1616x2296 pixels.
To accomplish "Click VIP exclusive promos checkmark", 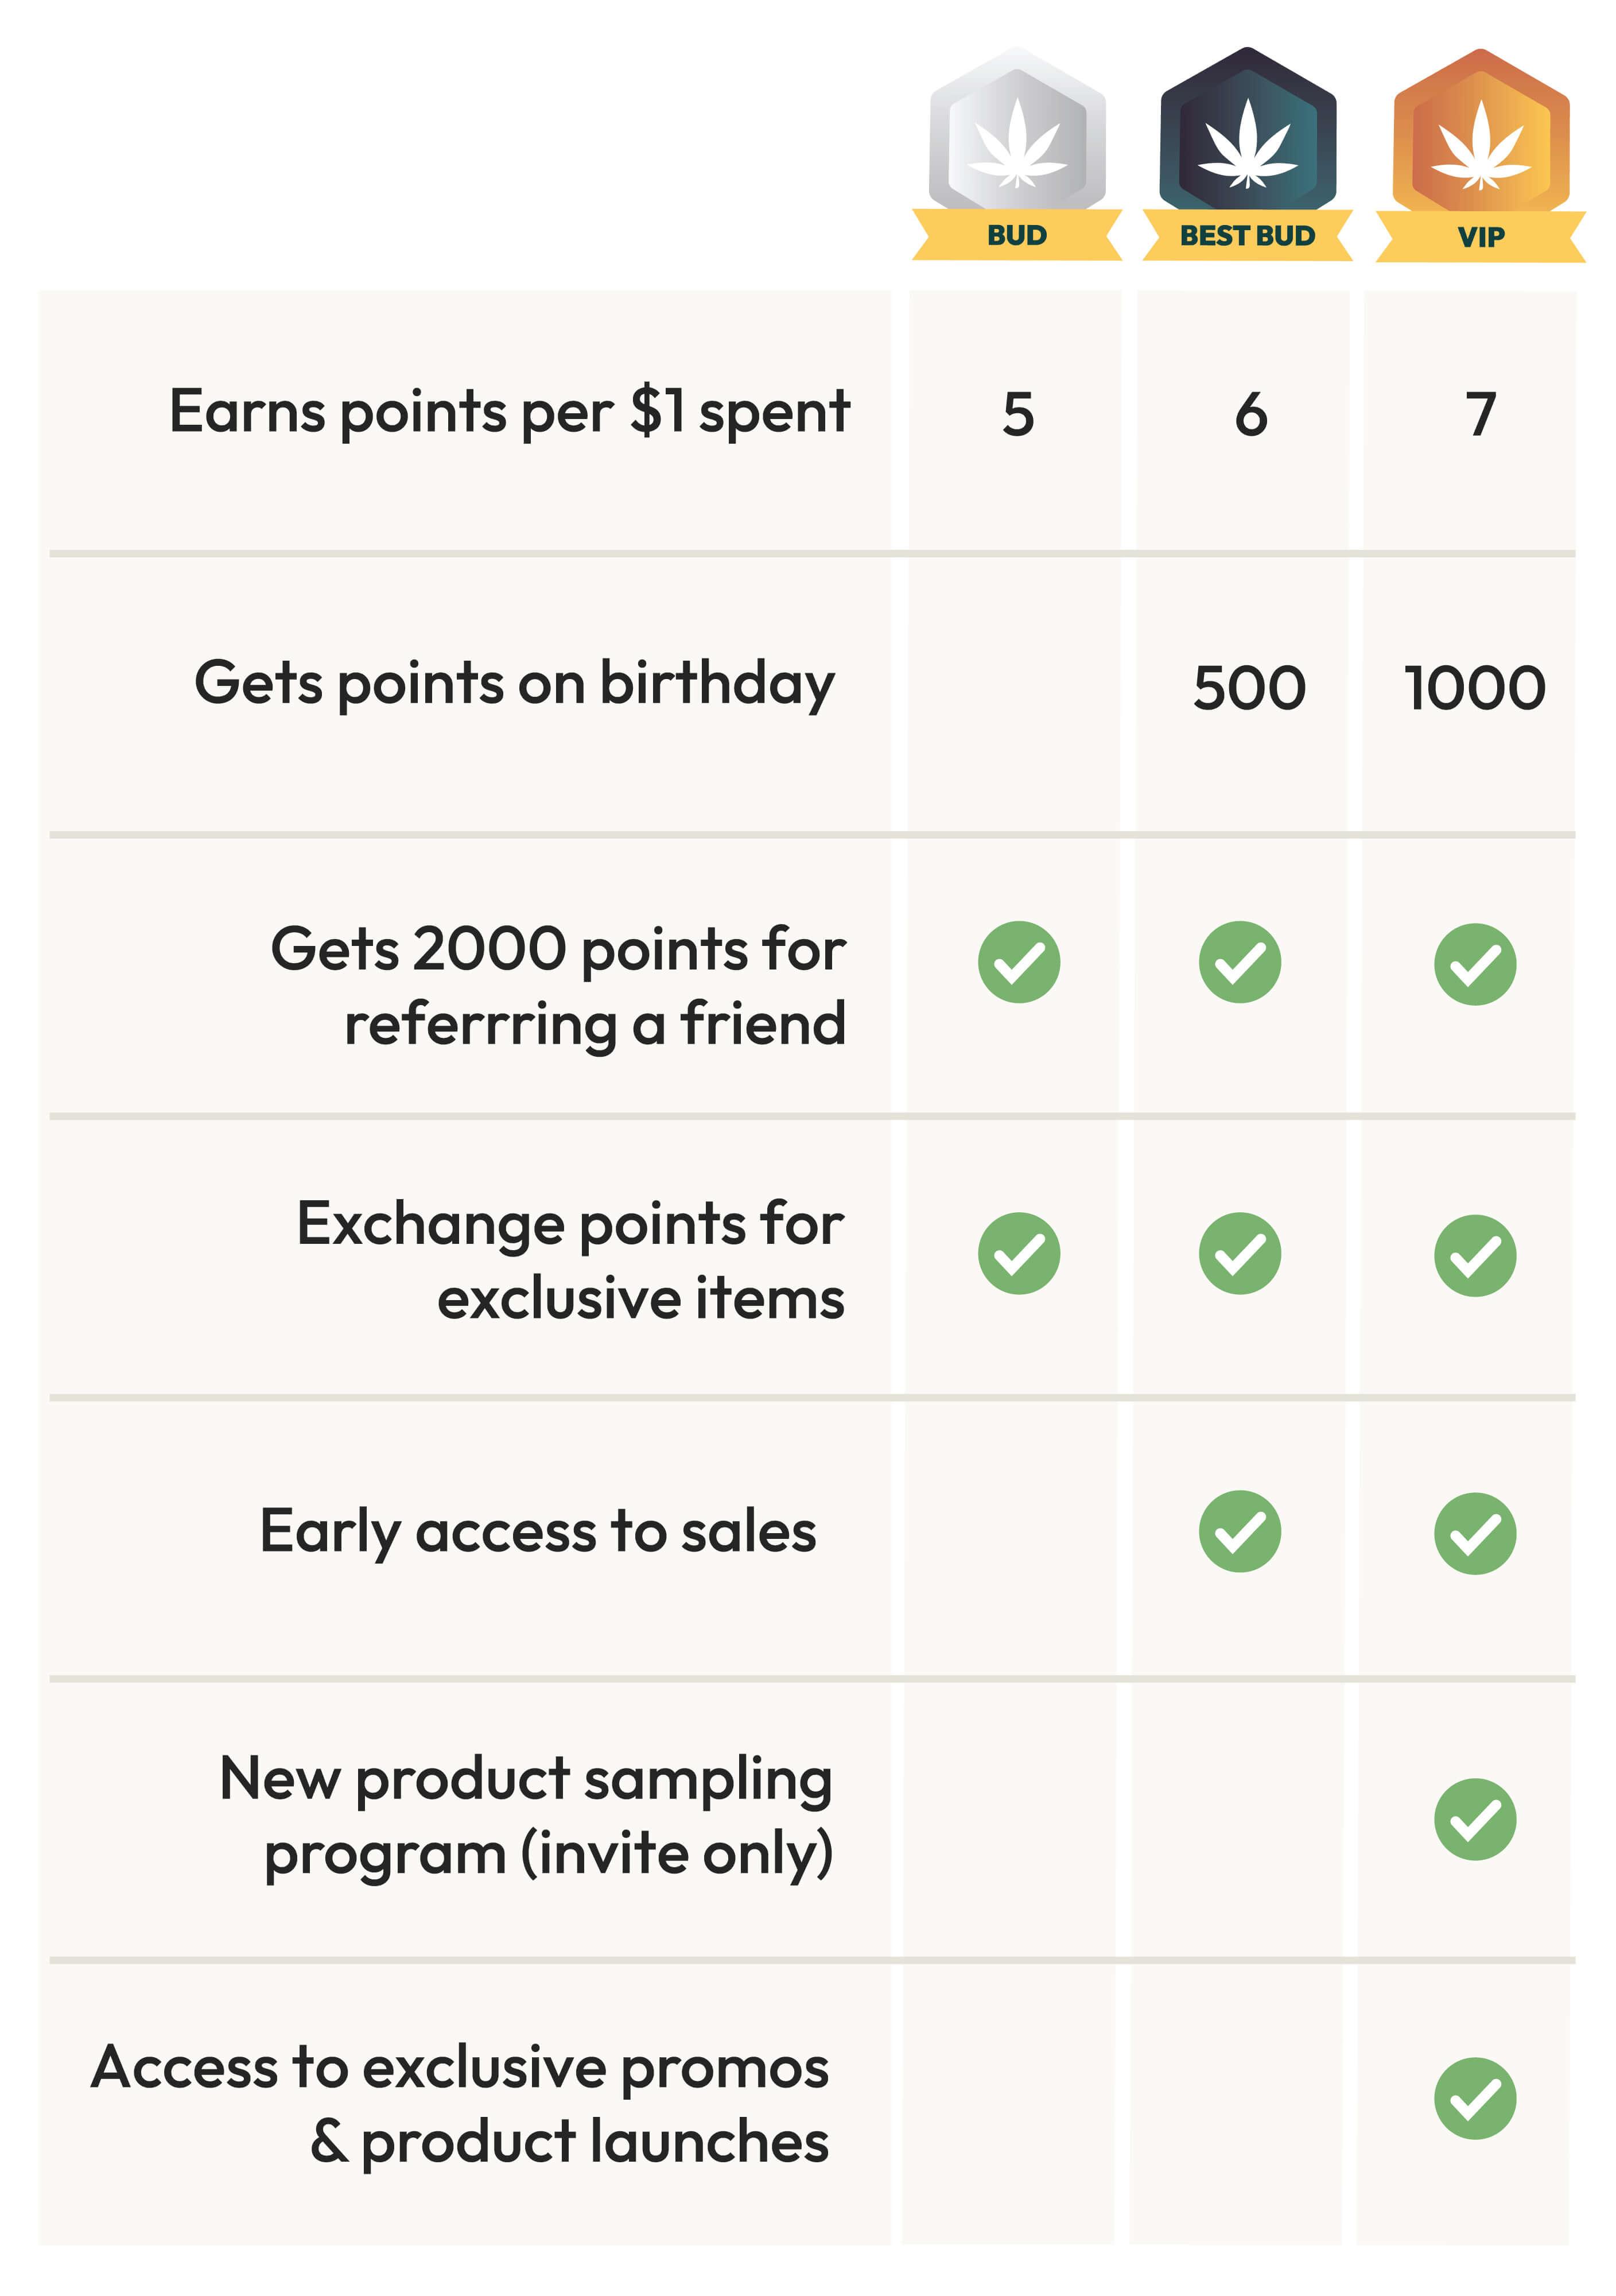I will [1475, 2098].
